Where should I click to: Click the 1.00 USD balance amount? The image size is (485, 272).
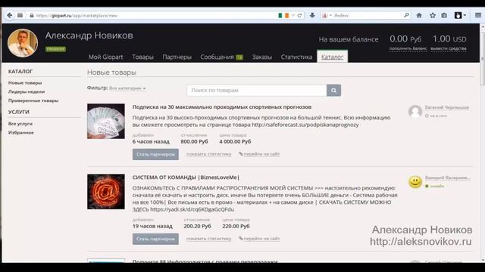point(449,39)
